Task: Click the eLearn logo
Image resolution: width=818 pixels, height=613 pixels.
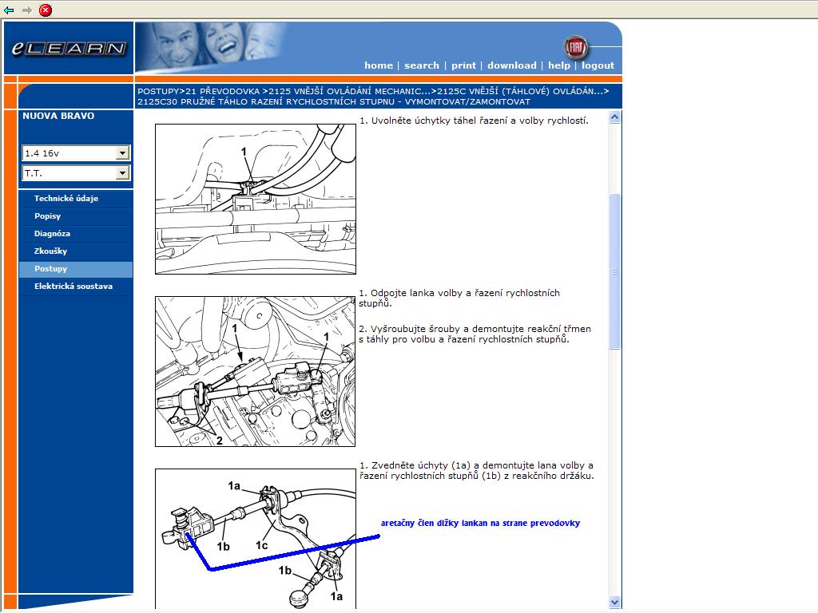Action: [69, 49]
